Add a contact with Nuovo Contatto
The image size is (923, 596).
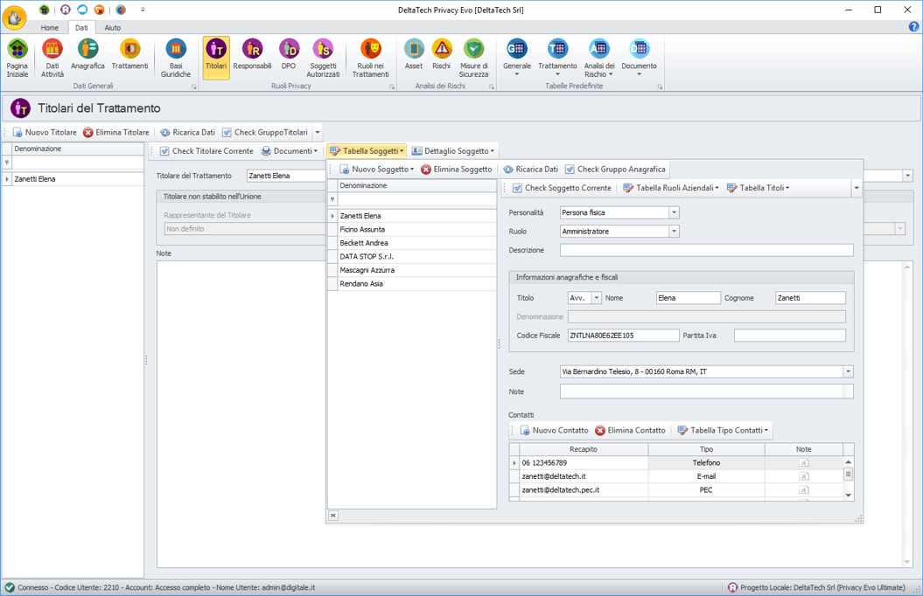coord(555,430)
